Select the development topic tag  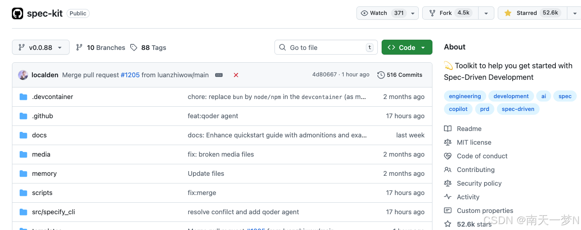(511, 96)
